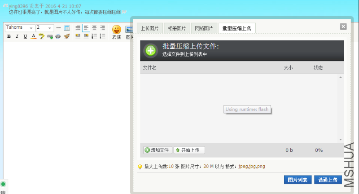Open the Tahoma font dropdown
Screen dimensions: 359x194
[20, 28]
